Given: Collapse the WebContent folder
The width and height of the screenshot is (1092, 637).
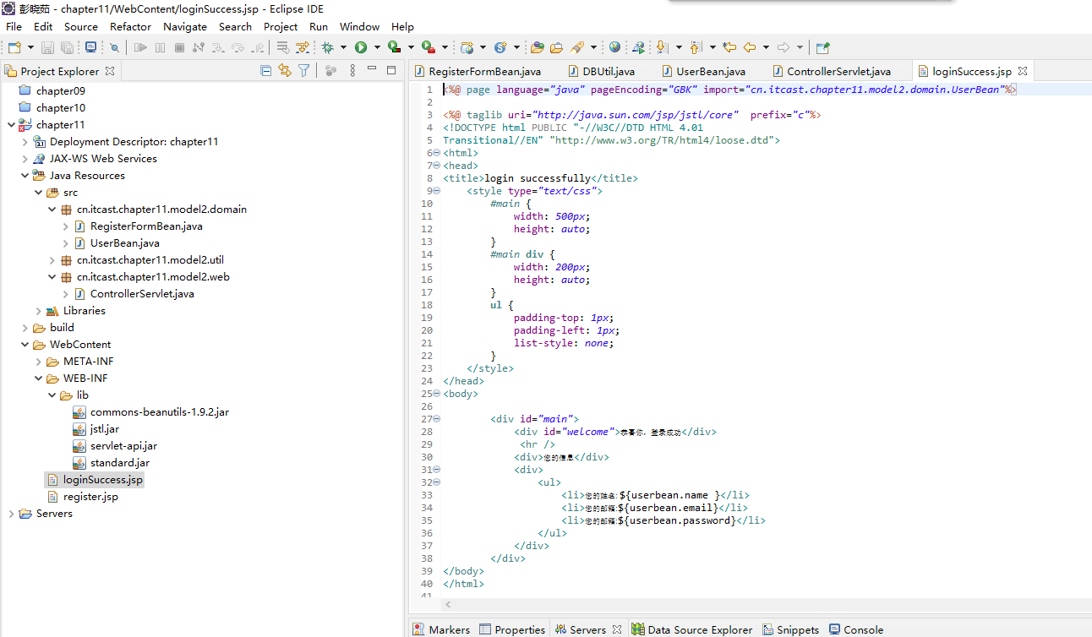Looking at the screenshot, I should [x=25, y=345].
